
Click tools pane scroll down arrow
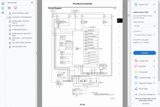(x=159, y=94)
